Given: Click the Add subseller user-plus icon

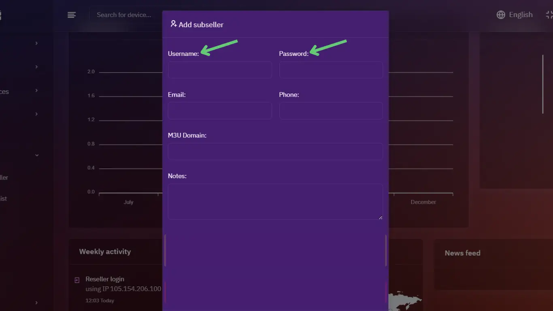Looking at the screenshot, I should tap(173, 24).
